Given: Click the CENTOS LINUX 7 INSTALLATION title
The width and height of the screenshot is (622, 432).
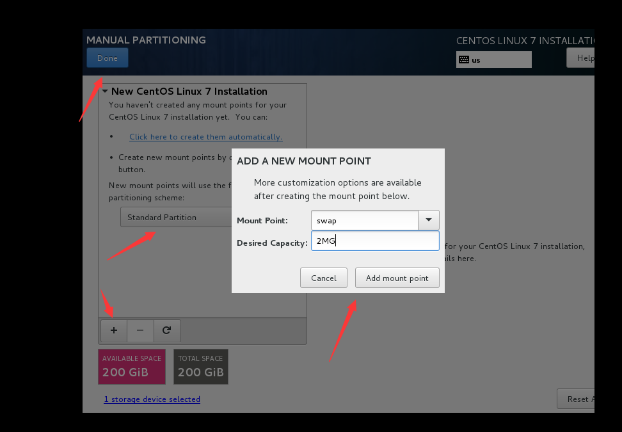Looking at the screenshot, I should pos(525,41).
